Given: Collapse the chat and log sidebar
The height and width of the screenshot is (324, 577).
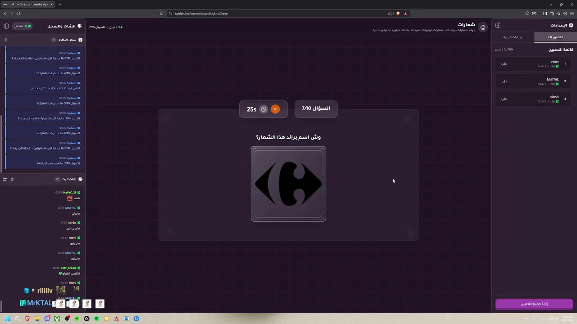Looking at the screenshot, I should tap(6, 26).
